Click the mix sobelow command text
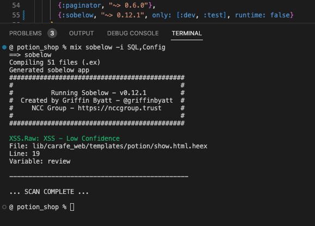 click(x=118, y=47)
